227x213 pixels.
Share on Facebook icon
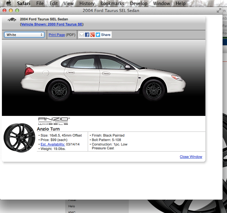point(87,35)
